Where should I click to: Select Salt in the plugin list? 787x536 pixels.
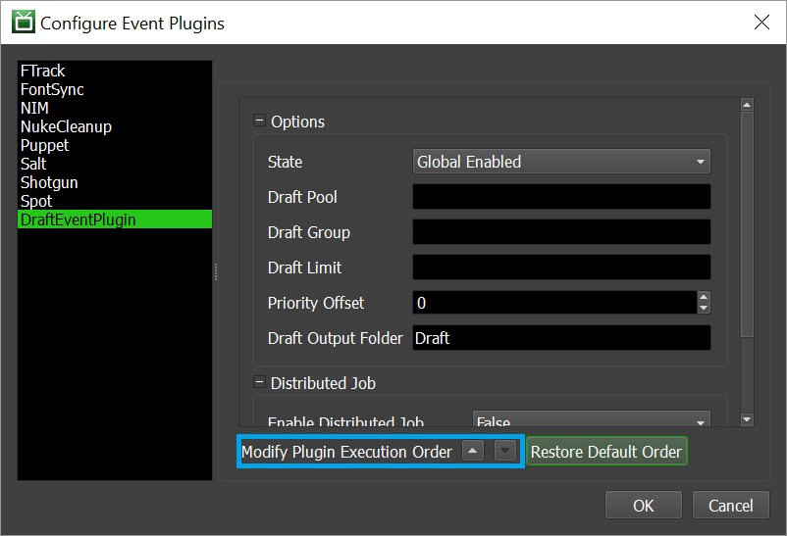[115, 164]
